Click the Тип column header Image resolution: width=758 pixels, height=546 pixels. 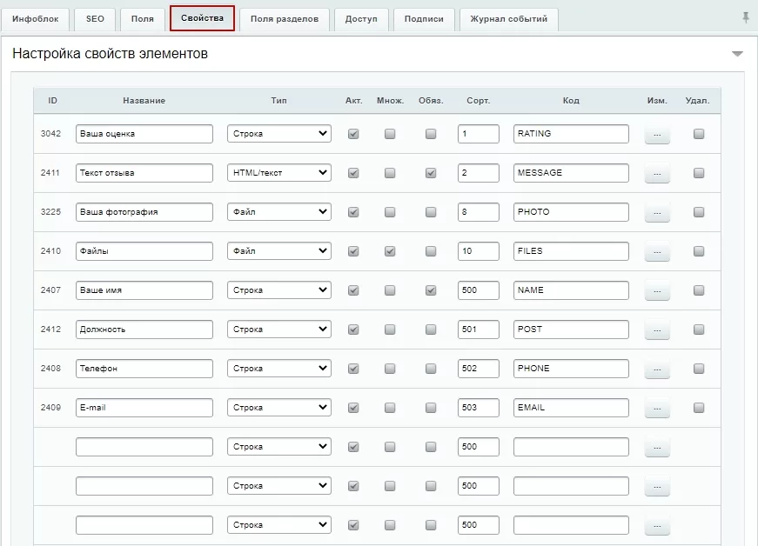[279, 100]
